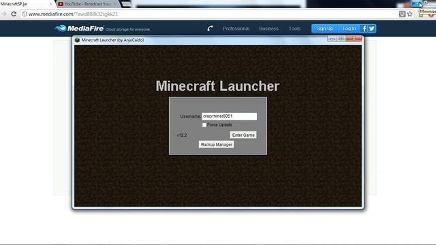Minimize the Minecraft Launcher window
This screenshot has height=245, width=436.
[x=332, y=39]
